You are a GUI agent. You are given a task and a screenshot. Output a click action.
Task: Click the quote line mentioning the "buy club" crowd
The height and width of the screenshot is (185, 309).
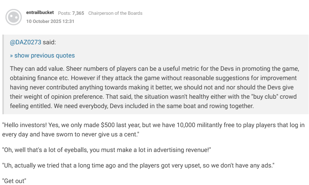153,97
